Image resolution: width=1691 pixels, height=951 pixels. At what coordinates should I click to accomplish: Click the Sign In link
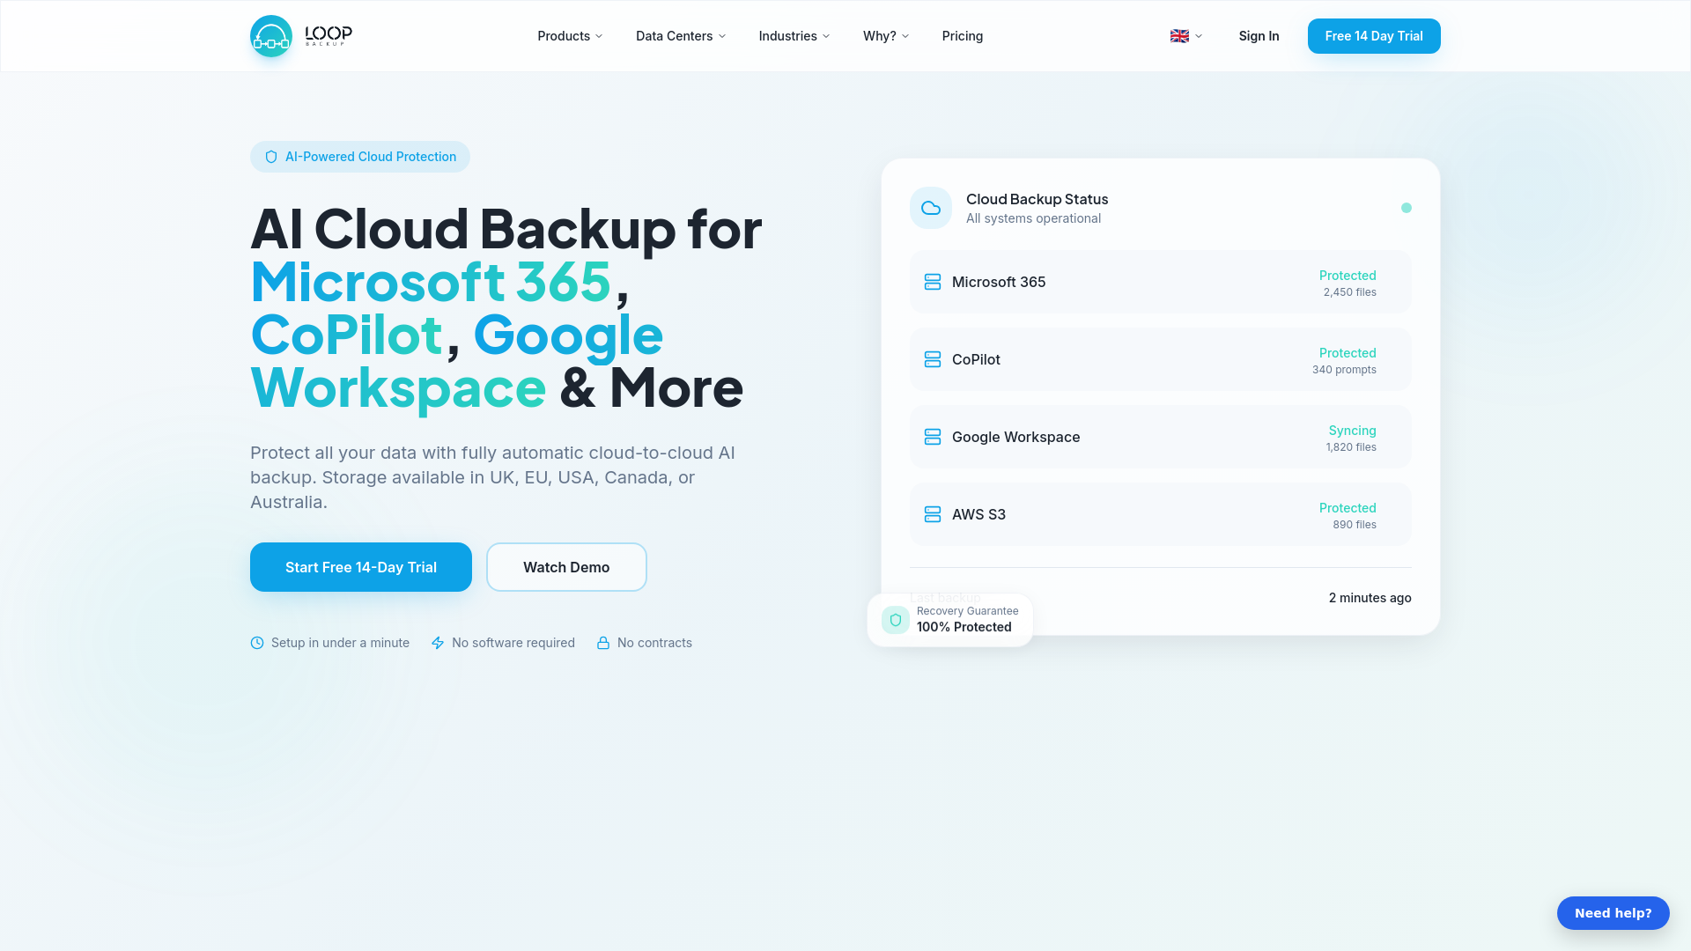pyautogui.click(x=1259, y=36)
